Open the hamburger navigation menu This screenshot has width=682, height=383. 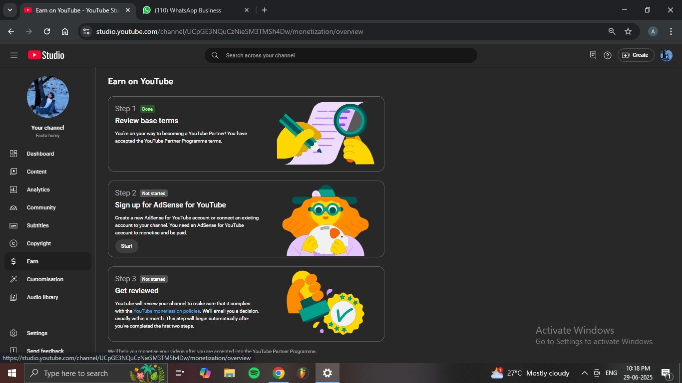(14, 55)
